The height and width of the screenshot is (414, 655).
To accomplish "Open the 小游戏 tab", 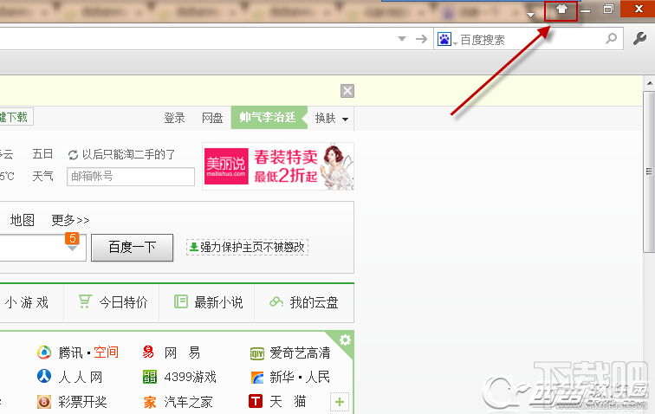I will click(27, 302).
